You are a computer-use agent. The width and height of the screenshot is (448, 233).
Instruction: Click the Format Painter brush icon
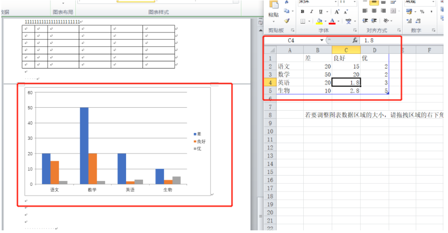tap(287, 20)
